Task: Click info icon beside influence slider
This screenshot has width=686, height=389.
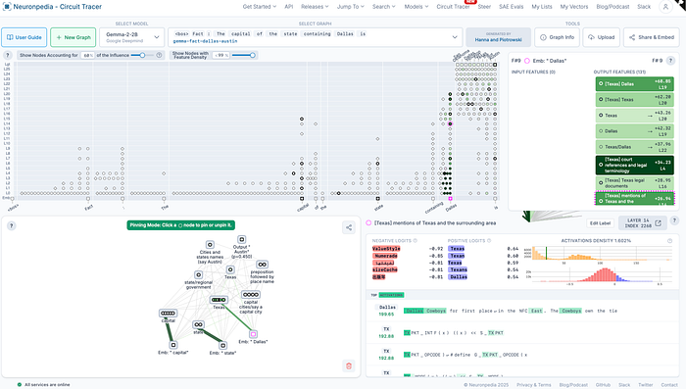Action: point(159,55)
